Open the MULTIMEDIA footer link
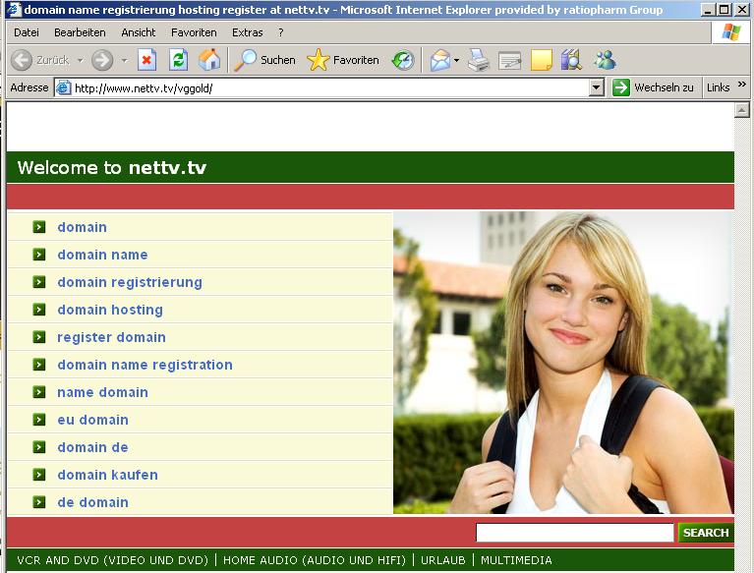 pyautogui.click(x=516, y=560)
